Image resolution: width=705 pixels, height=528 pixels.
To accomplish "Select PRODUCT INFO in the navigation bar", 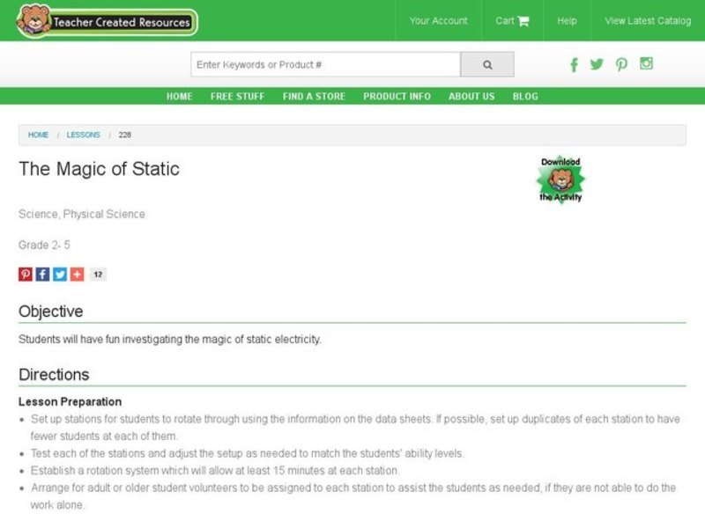I will point(396,96).
